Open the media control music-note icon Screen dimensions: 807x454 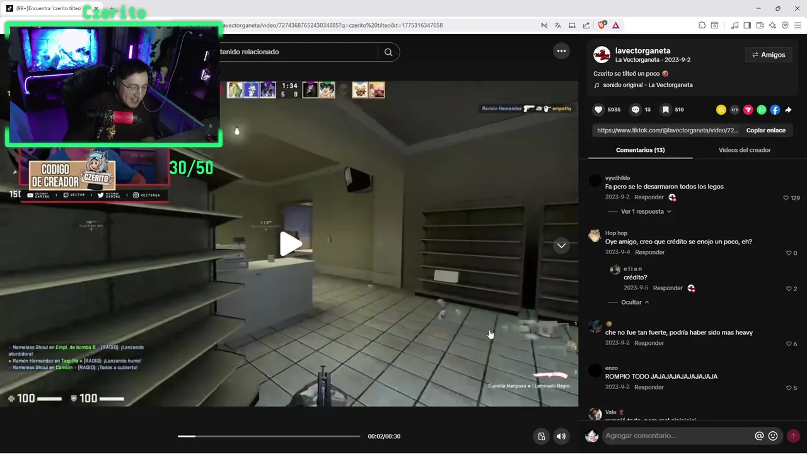click(735, 25)
